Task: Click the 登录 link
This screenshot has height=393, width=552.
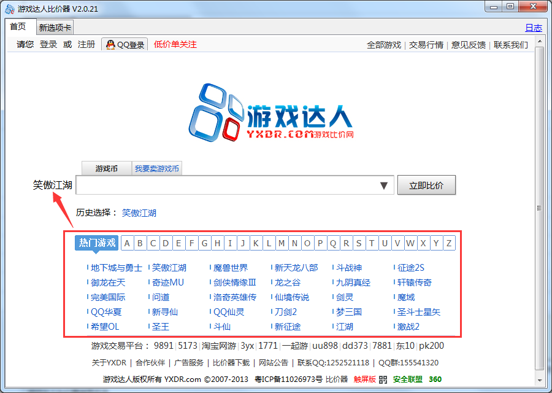Action: point(48,44)
